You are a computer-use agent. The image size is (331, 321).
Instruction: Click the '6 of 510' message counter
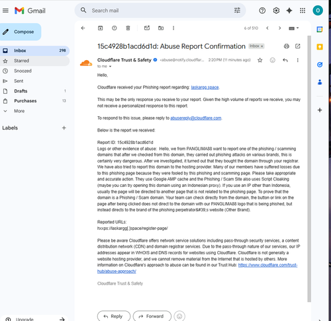(x=251, y=28)
